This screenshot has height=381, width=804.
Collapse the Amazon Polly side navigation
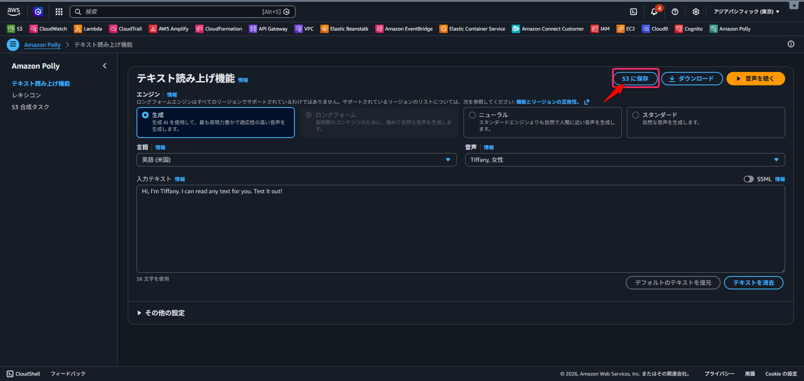coord(105,66)
